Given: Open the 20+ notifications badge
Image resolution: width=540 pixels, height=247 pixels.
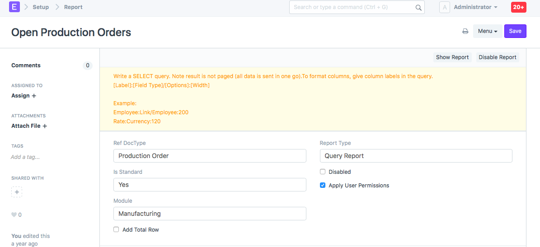Looking at the screenshot, I should (518, 7).
